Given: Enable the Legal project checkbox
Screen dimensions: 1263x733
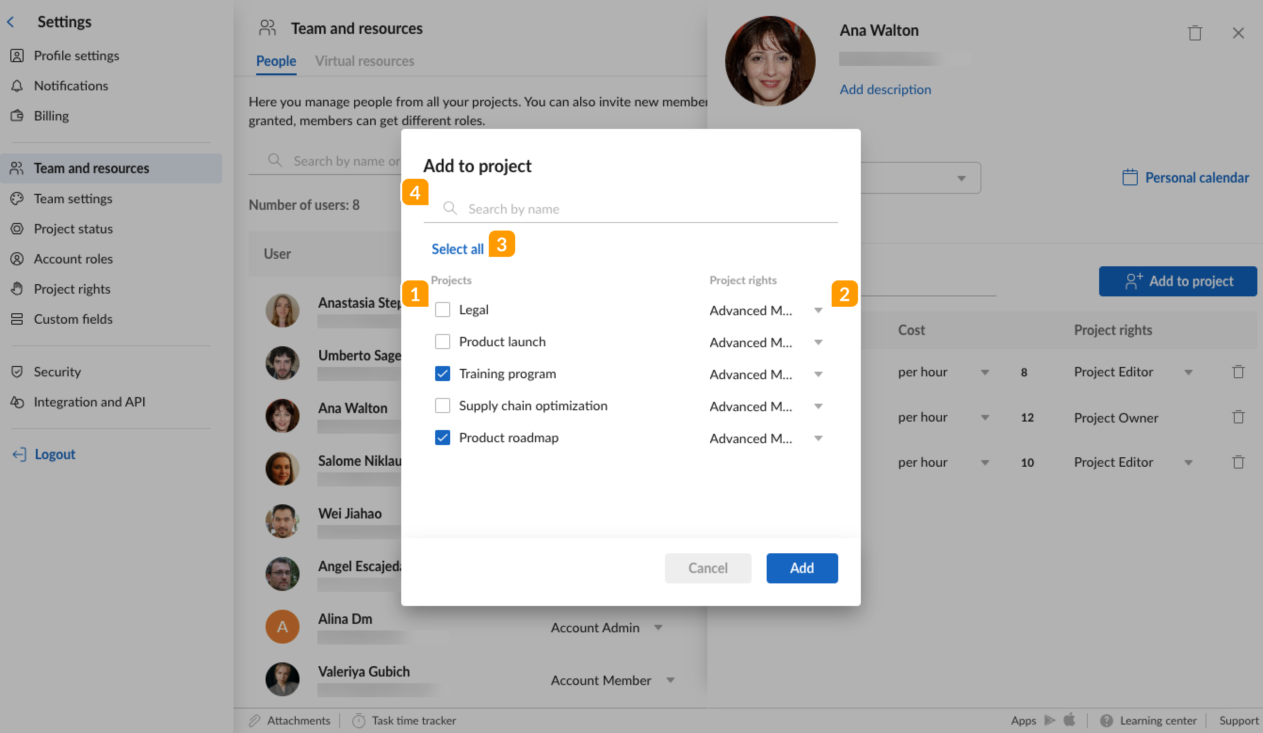Looking at the screenshot, I should (443, 310).
